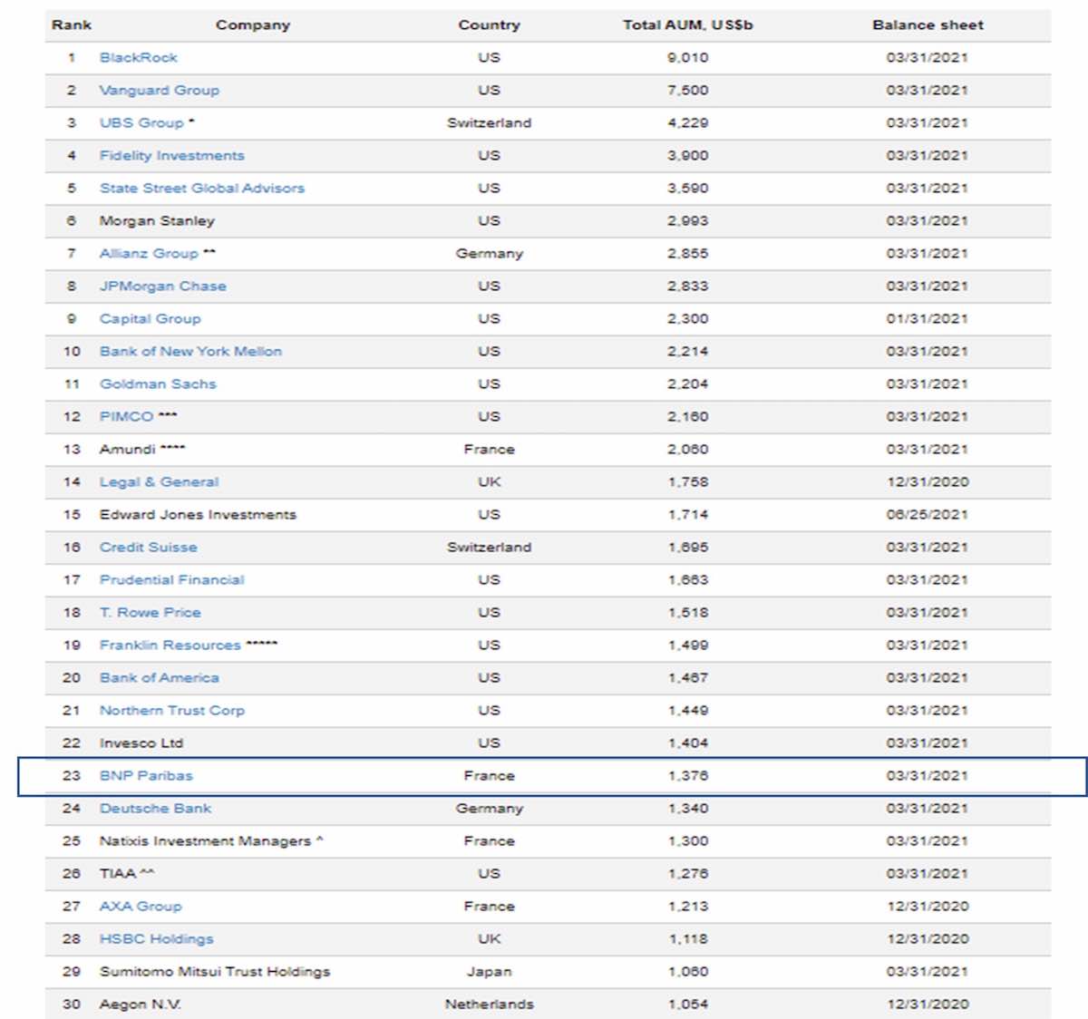This screenshot has width=1088, height=1019.
Task: Open the AXA Group link
Action: point(141,906)
